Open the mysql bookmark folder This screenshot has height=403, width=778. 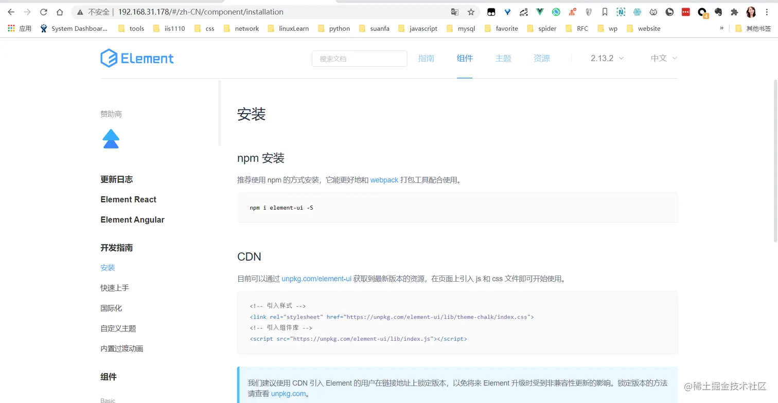(461, 28)
